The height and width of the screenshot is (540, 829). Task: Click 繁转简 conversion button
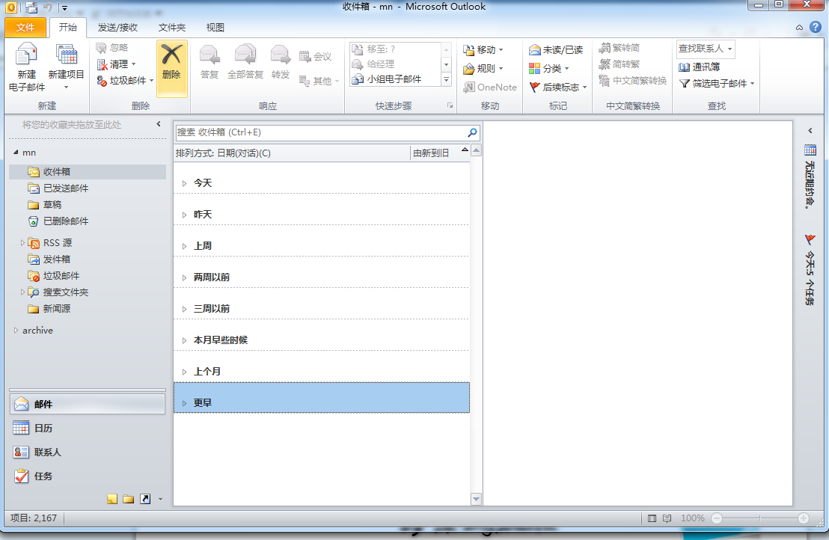[619, 48]
